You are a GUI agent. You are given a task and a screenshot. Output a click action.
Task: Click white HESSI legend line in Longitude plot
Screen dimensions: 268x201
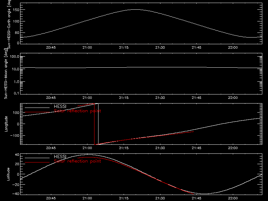tap(37, 108)
